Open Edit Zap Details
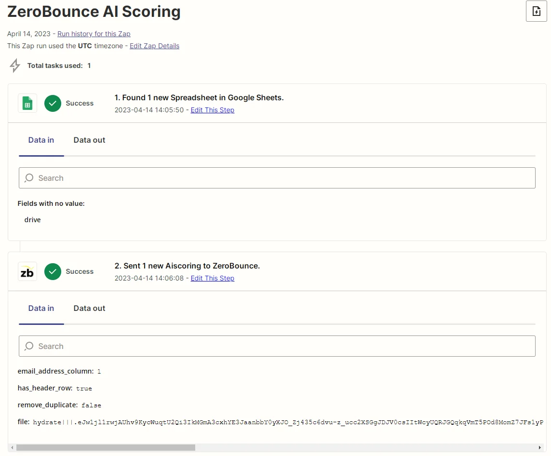The image size is (551, 456). 154,46
